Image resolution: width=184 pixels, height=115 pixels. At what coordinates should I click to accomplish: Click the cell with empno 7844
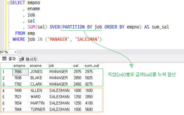click(x=20, y=110)
